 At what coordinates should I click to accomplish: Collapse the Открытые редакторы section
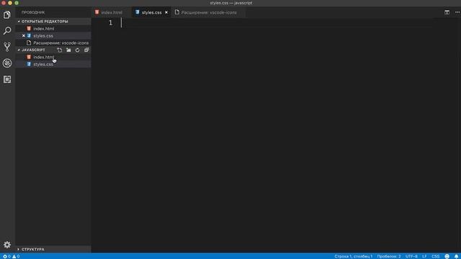53,22
